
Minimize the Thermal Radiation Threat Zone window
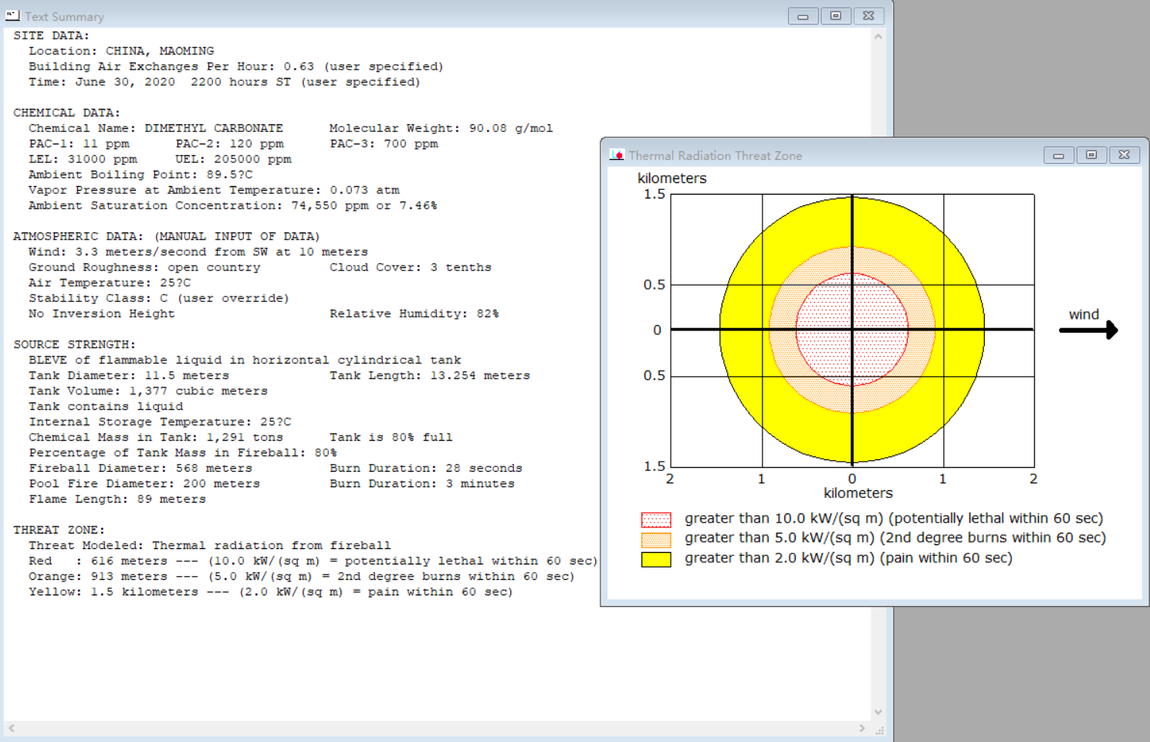[1059, 155]
